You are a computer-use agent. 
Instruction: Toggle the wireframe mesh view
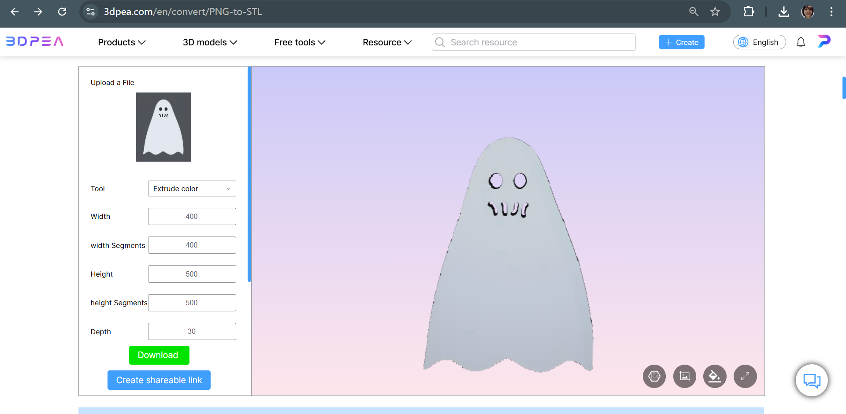coord(654,376)
